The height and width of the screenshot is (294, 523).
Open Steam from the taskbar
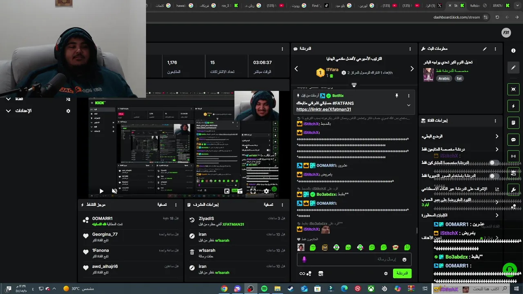point(291,289)
